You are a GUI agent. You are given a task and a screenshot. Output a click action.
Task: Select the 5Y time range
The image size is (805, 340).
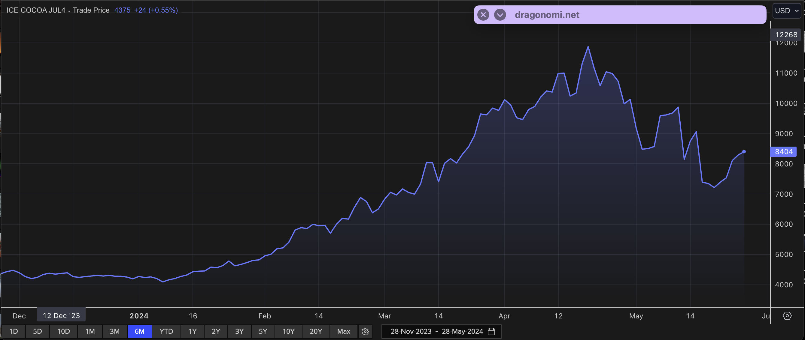[263, 331]
